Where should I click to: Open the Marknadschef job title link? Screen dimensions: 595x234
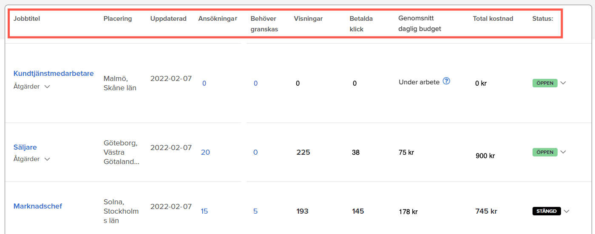click(x=38, y=206)
